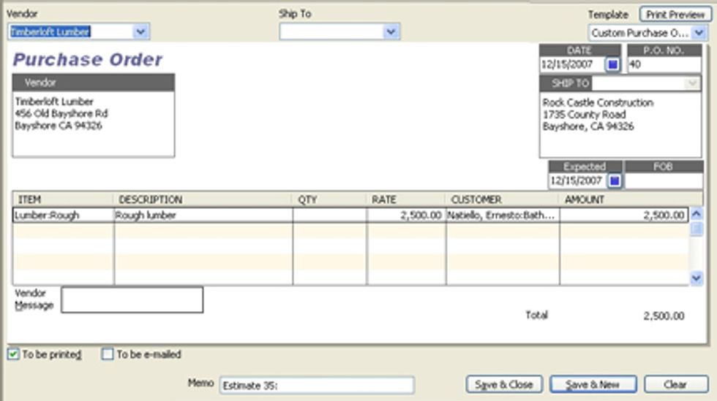Click the DESCRIPTION column header
The width and height of the screenshot is (717, 401).
click(202, 199)
